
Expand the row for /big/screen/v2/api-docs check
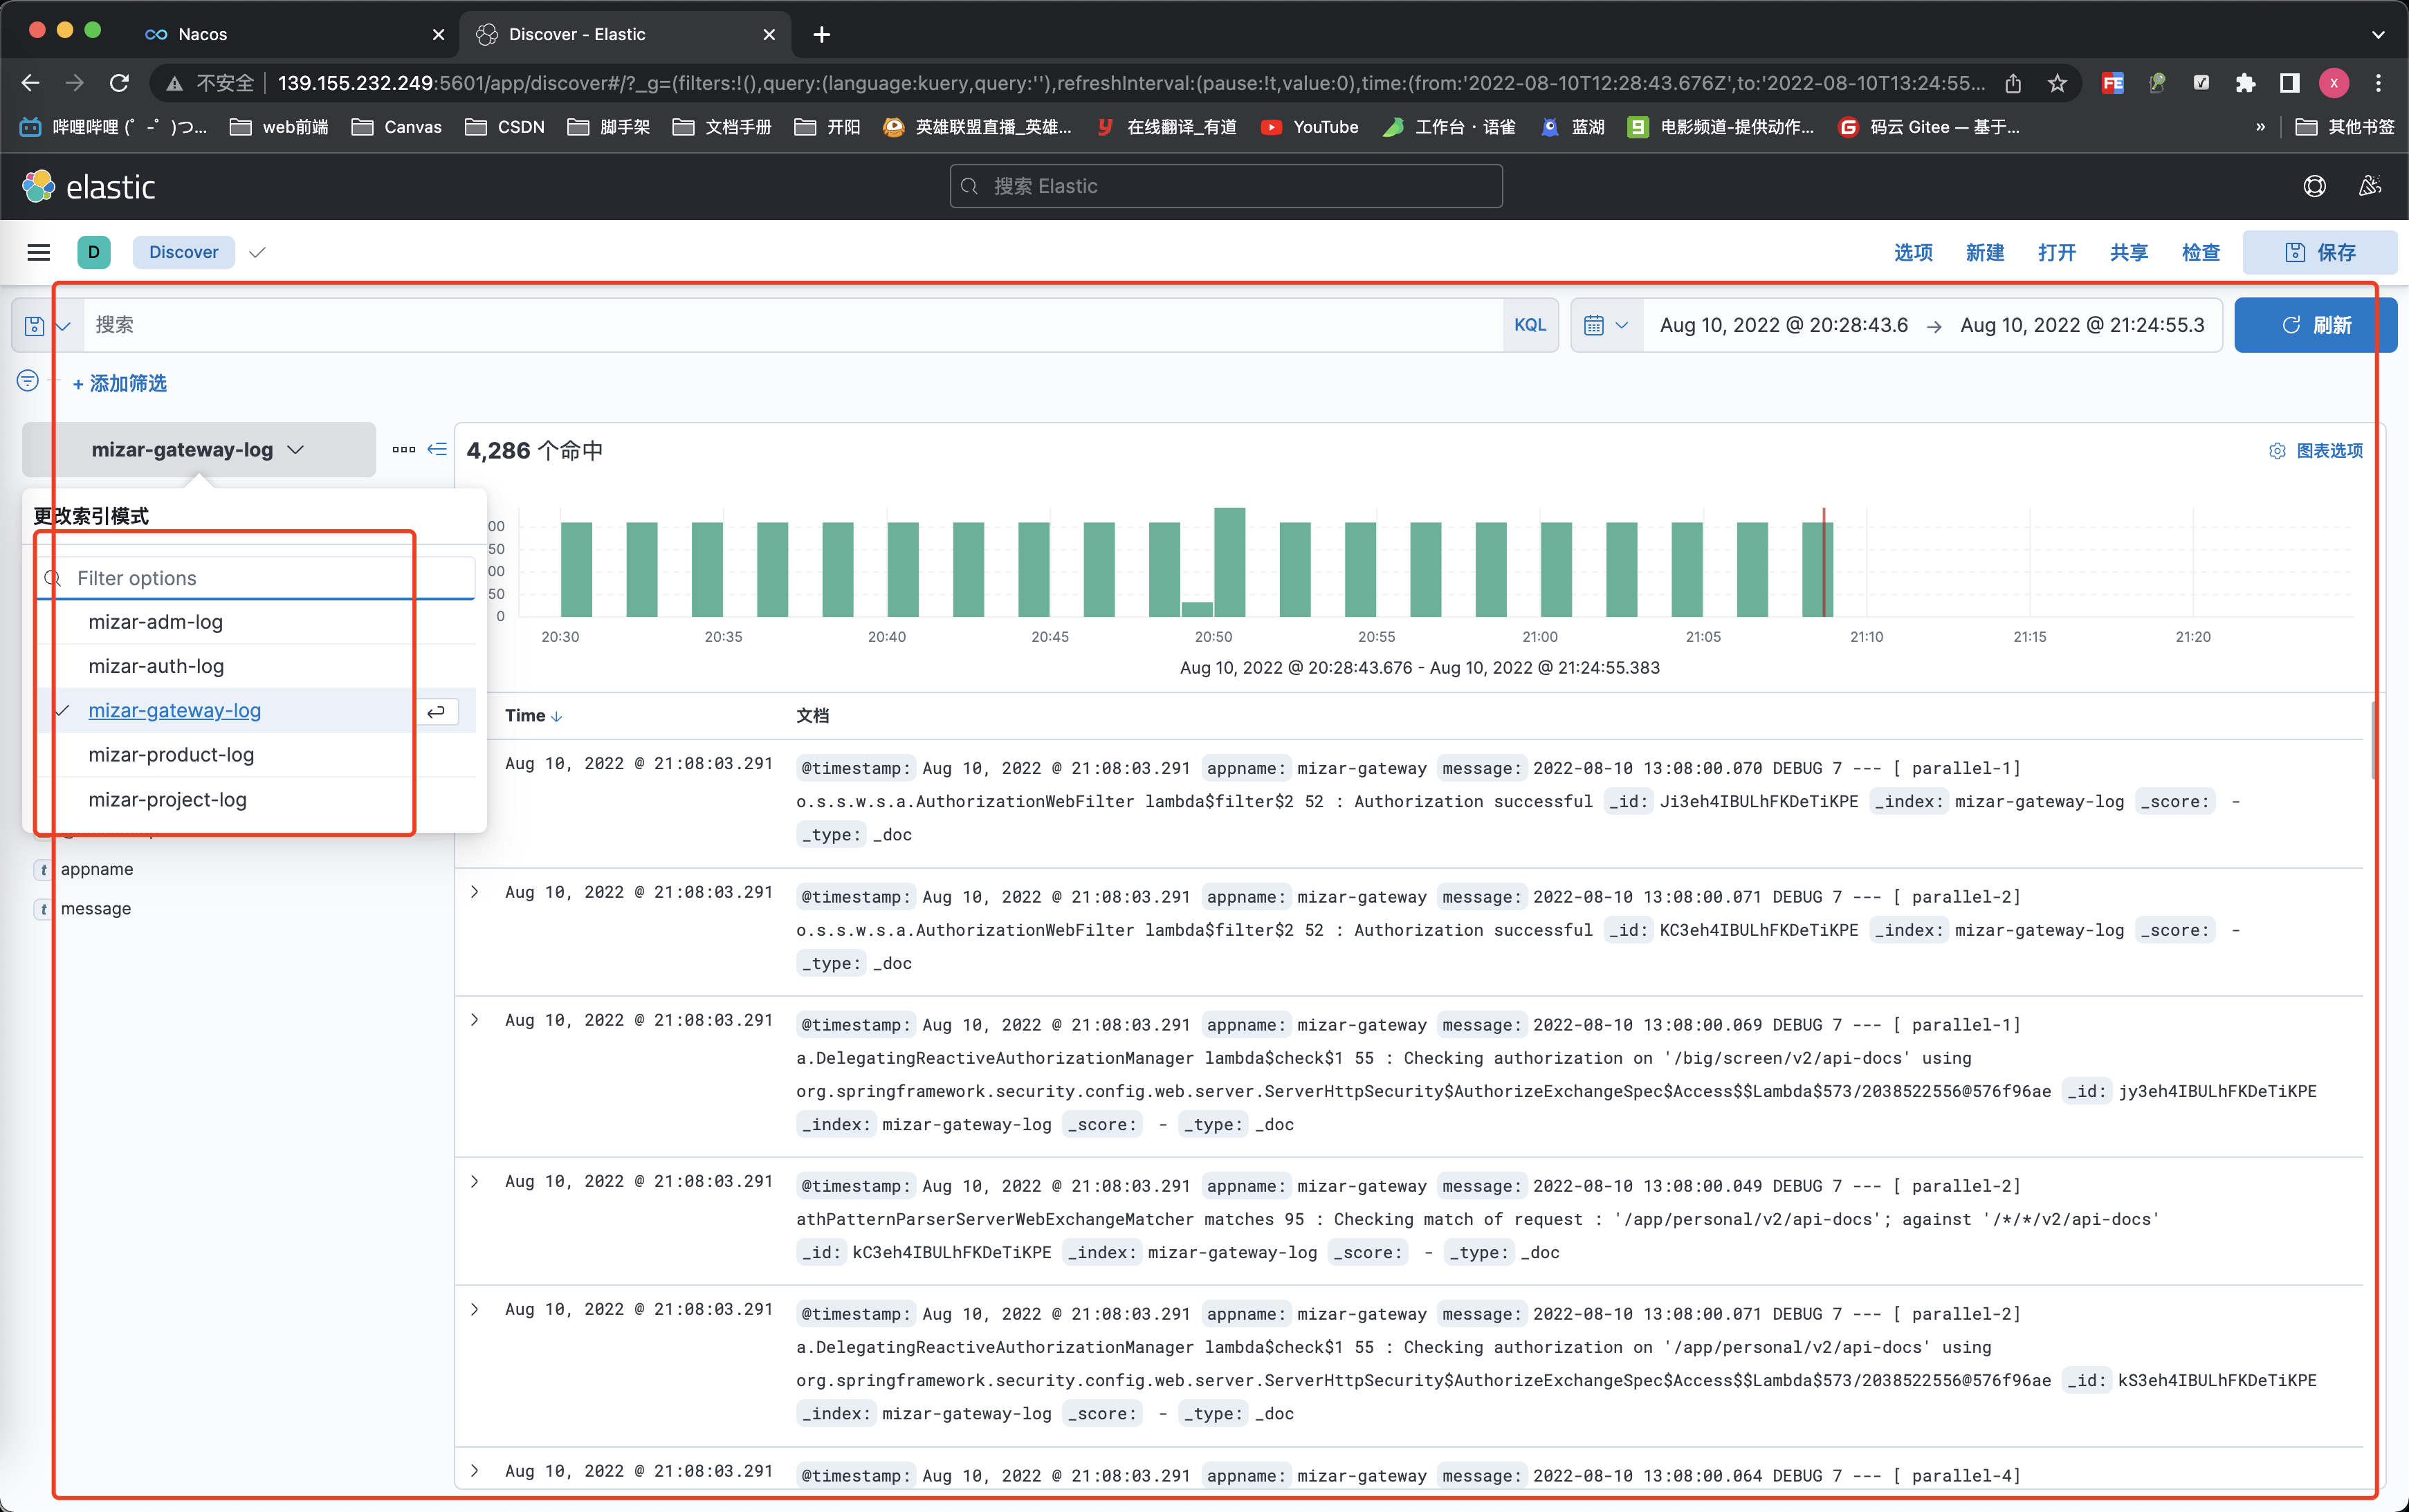click(474, 1019)
